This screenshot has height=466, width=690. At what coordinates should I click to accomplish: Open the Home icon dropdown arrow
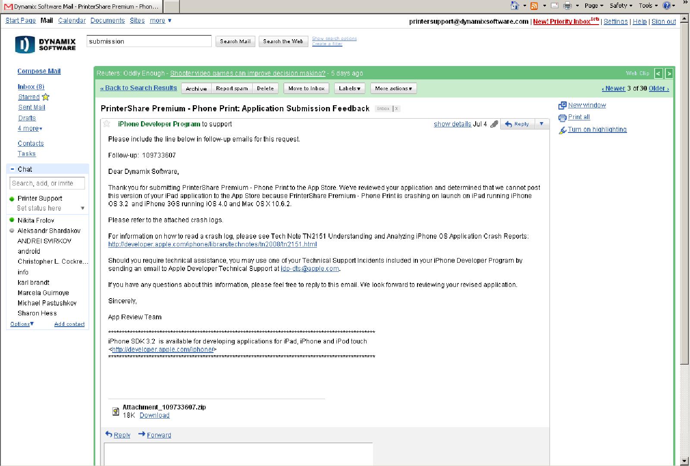click(x=524, y=6)
